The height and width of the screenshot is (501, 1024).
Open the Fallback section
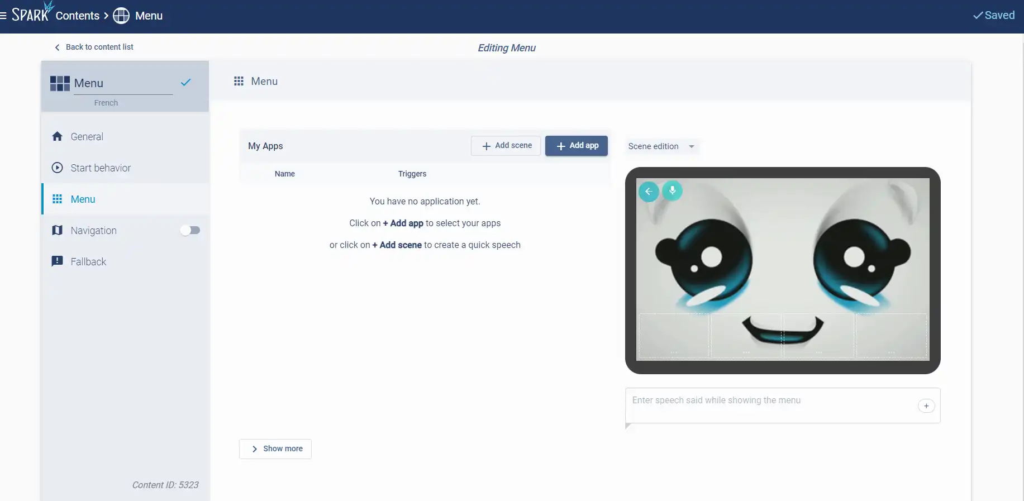coord(88,262)
